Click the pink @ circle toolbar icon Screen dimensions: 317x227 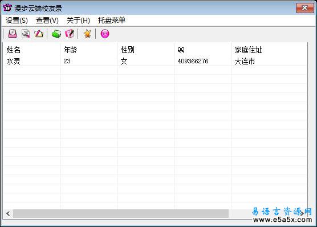click(105, 34)
